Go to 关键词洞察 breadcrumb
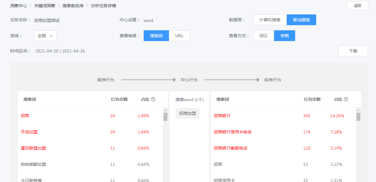376x182 pixels. click(x=45, y=6)
